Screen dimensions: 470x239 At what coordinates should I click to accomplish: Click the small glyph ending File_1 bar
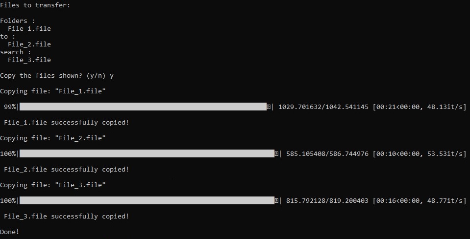(x=269, y=107)
